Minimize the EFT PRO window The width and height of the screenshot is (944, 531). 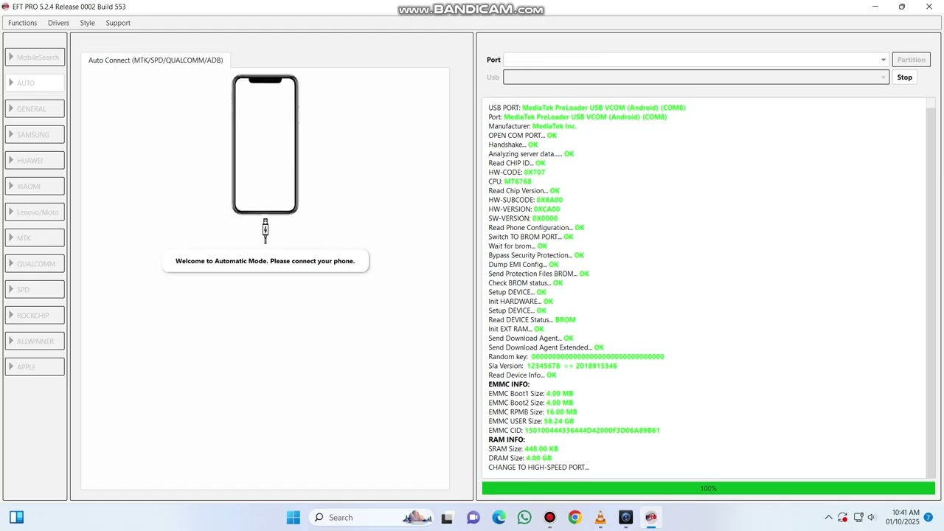[875, 7]
